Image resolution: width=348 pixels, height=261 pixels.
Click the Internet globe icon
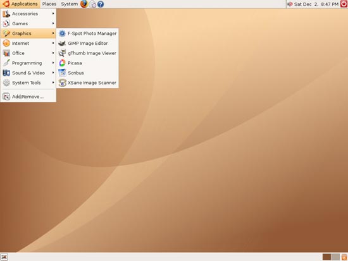coord(6,43)
